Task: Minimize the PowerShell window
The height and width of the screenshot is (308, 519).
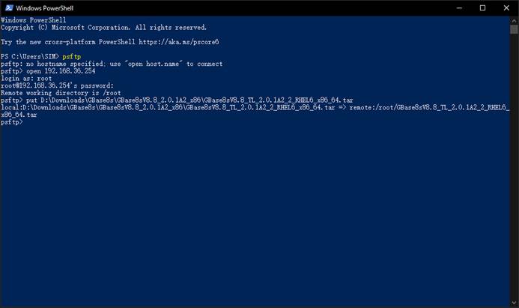Action: click(459, 8)
